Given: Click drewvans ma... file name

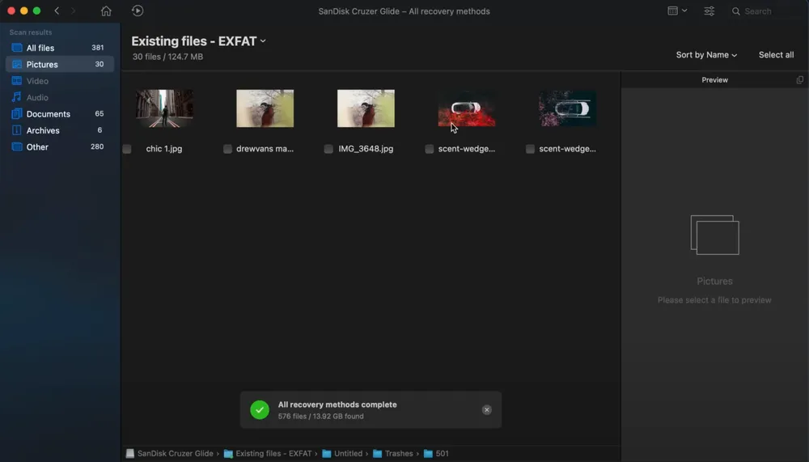Looking at the screenshot, I should [x=265, y=149].
